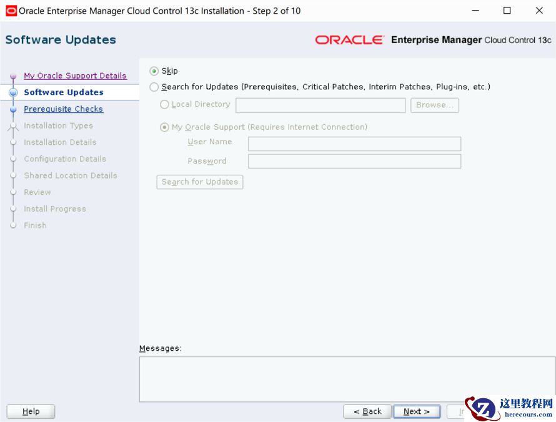Minimize the installer window
The height and width of the screenshot is (422, 556).
pyautogui.click(x=475, y=11)
